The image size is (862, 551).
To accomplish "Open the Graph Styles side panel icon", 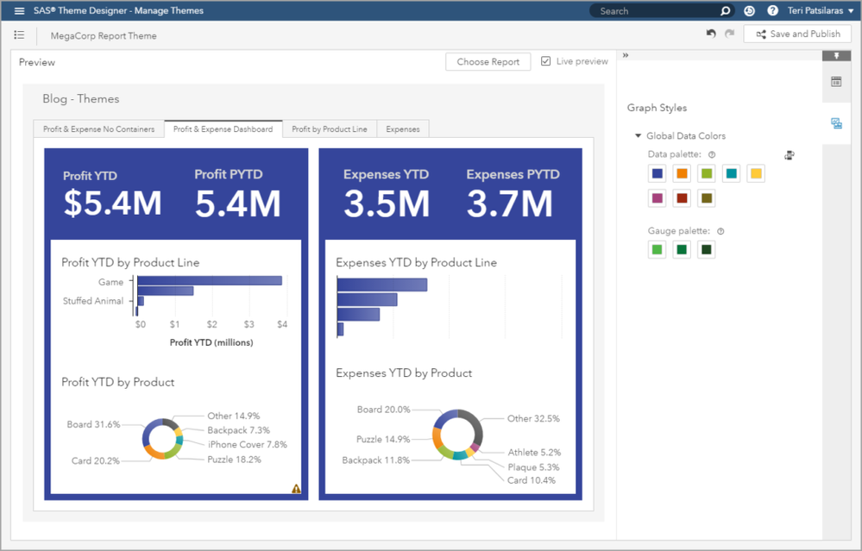I will pos(835,124).
